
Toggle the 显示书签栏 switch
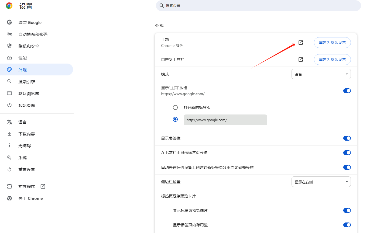(x=347, y=138)
